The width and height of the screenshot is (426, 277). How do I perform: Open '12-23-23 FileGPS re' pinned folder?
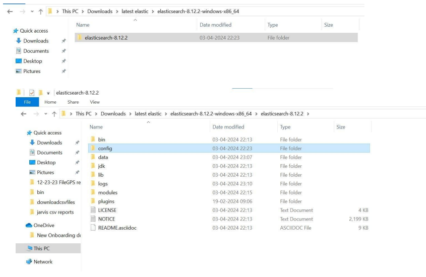[55, 182]
